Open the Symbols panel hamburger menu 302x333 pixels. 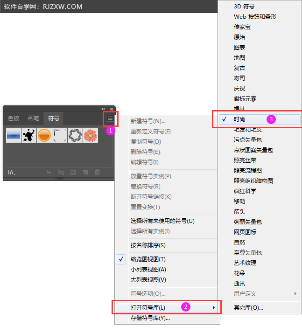(110, 118)
